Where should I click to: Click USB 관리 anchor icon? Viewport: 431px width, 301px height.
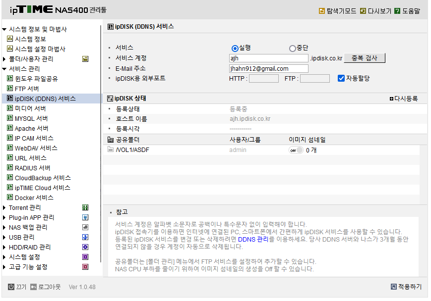(x=85, y=237)
